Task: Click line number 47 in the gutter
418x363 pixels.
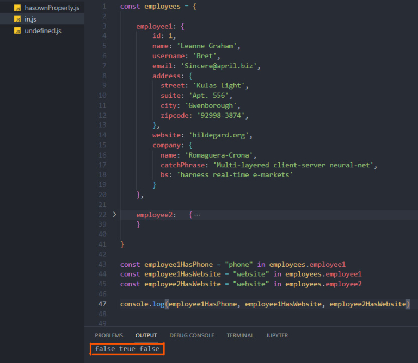Action: coord(102,304)
